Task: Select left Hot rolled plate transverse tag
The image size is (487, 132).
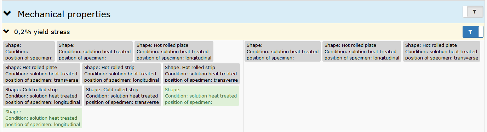Action: [x=42, y=74]
